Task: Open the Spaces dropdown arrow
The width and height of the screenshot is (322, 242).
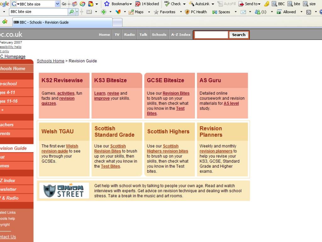Action: (236, 12)
